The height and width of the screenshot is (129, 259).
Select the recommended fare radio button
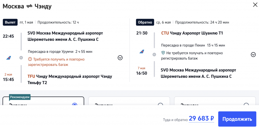pyautogui.click(x=74, y=105)
